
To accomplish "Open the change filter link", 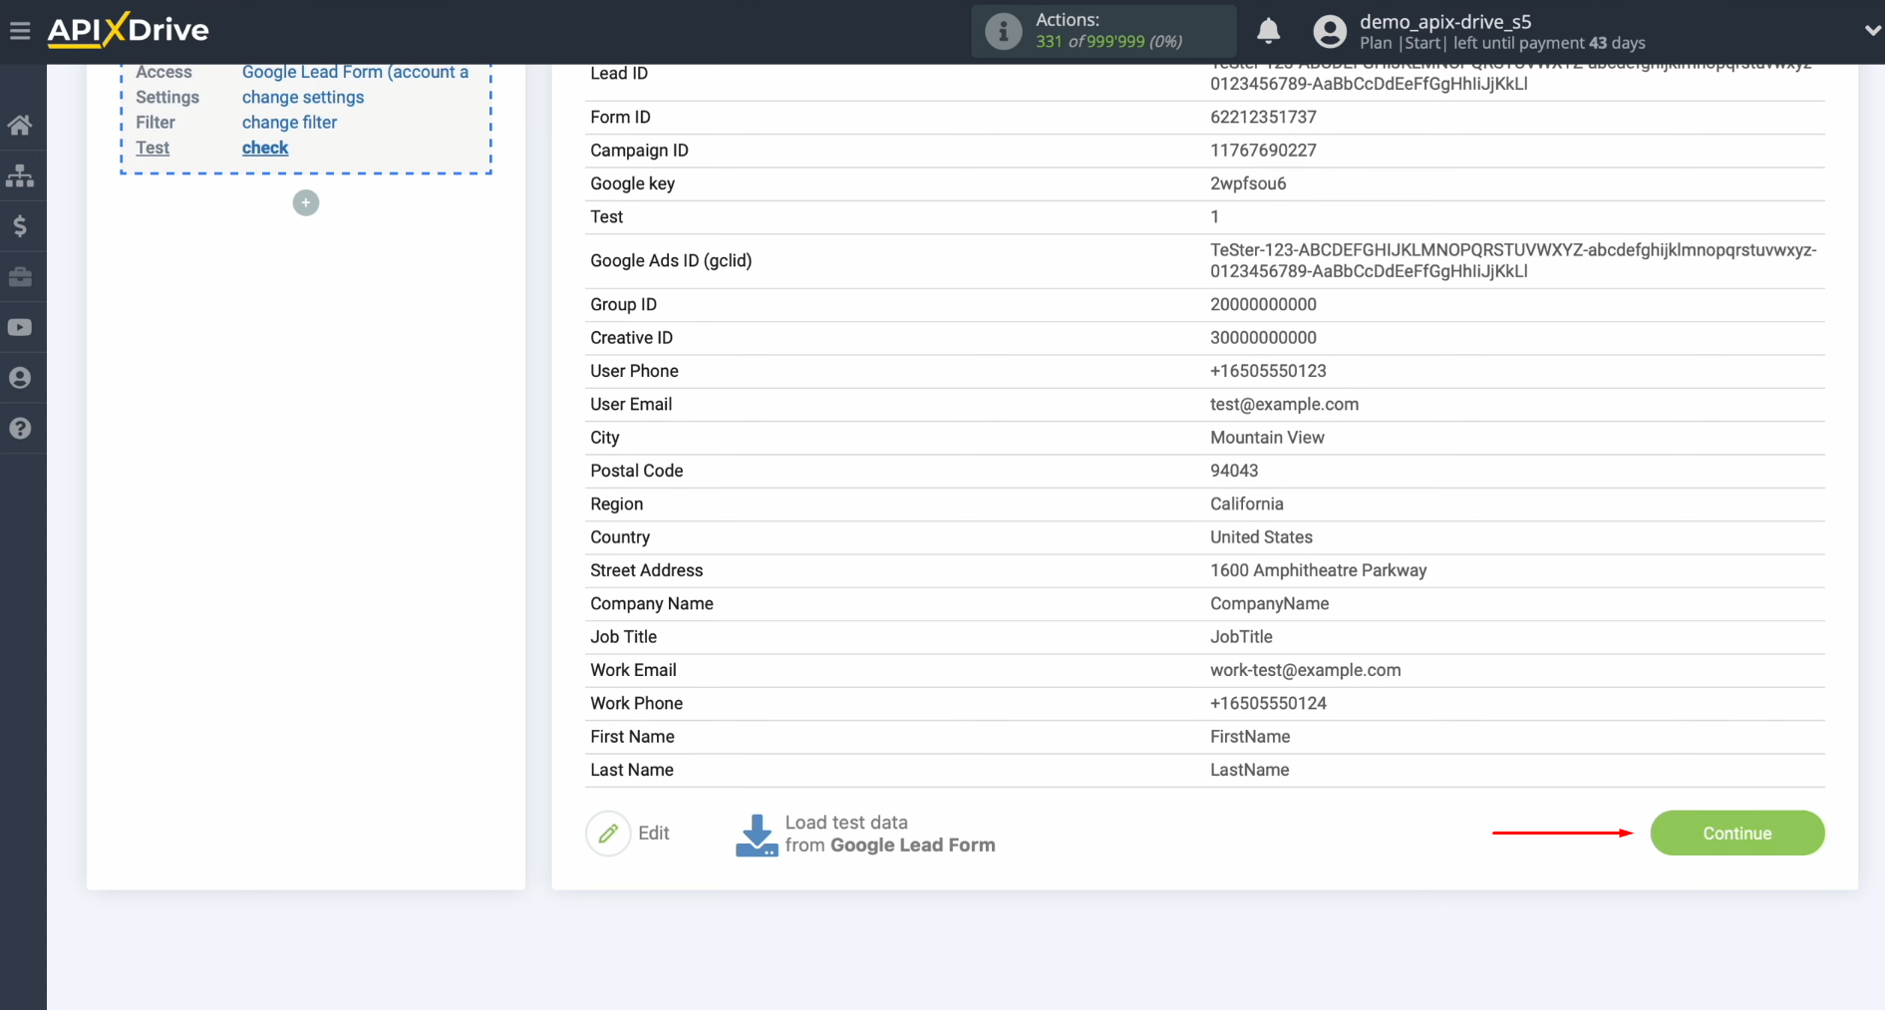I will tap(288, 122).
